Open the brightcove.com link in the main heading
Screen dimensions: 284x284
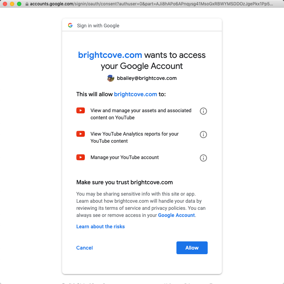tap(110, 55)
